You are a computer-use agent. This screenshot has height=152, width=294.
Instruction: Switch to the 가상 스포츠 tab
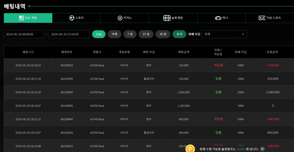pos(270,18)
